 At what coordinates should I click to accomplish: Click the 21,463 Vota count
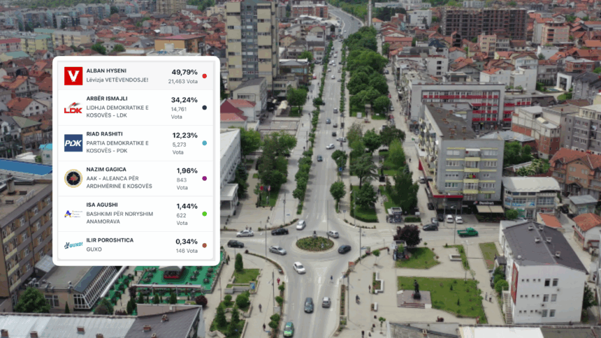coord(182,82)
